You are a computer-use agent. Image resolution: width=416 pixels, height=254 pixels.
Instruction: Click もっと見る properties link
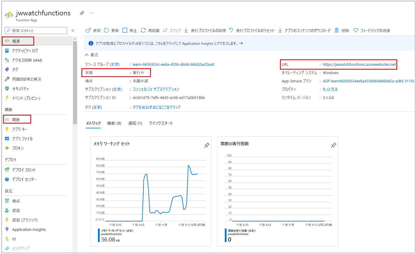pyautogui.click(x=330, y=89)
